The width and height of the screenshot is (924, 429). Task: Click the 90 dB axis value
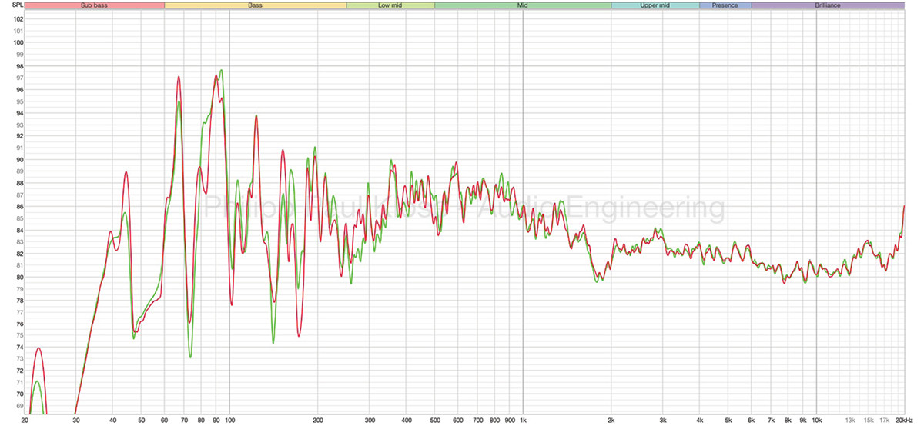(x=20, y=160)
